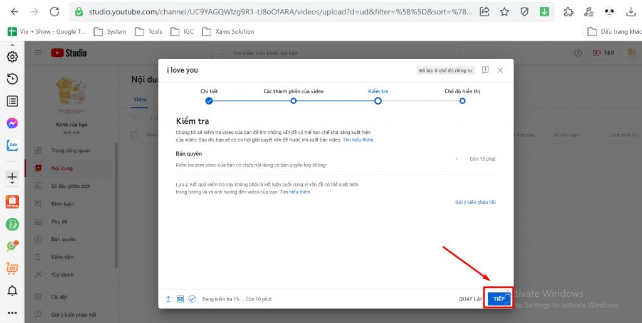The image size is (642, 323).
Task: Click the TIẾP next button
Action: click(498, 299)
